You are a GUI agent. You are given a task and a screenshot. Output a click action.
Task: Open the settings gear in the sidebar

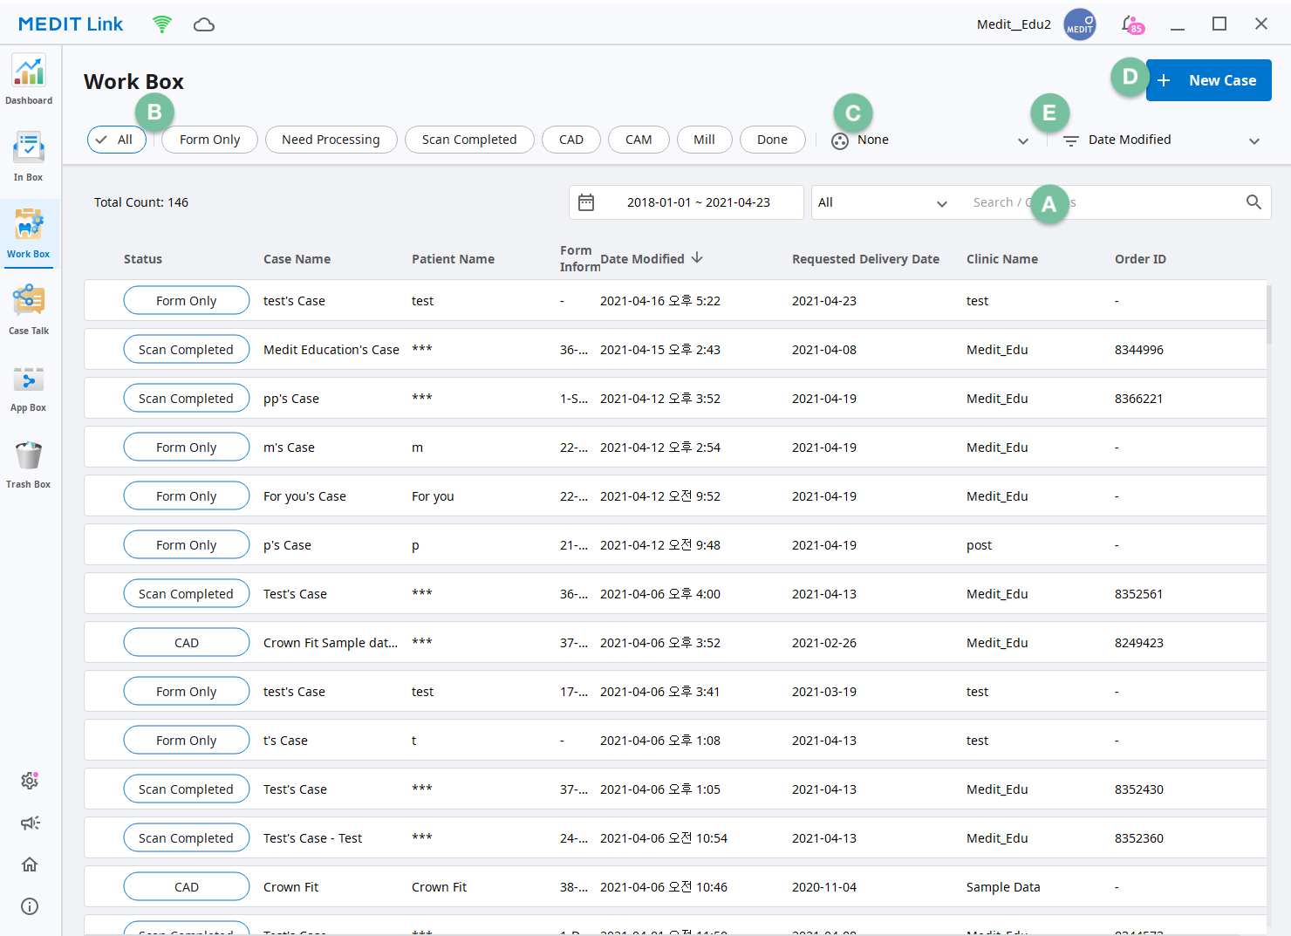click(x=29, y=781)
